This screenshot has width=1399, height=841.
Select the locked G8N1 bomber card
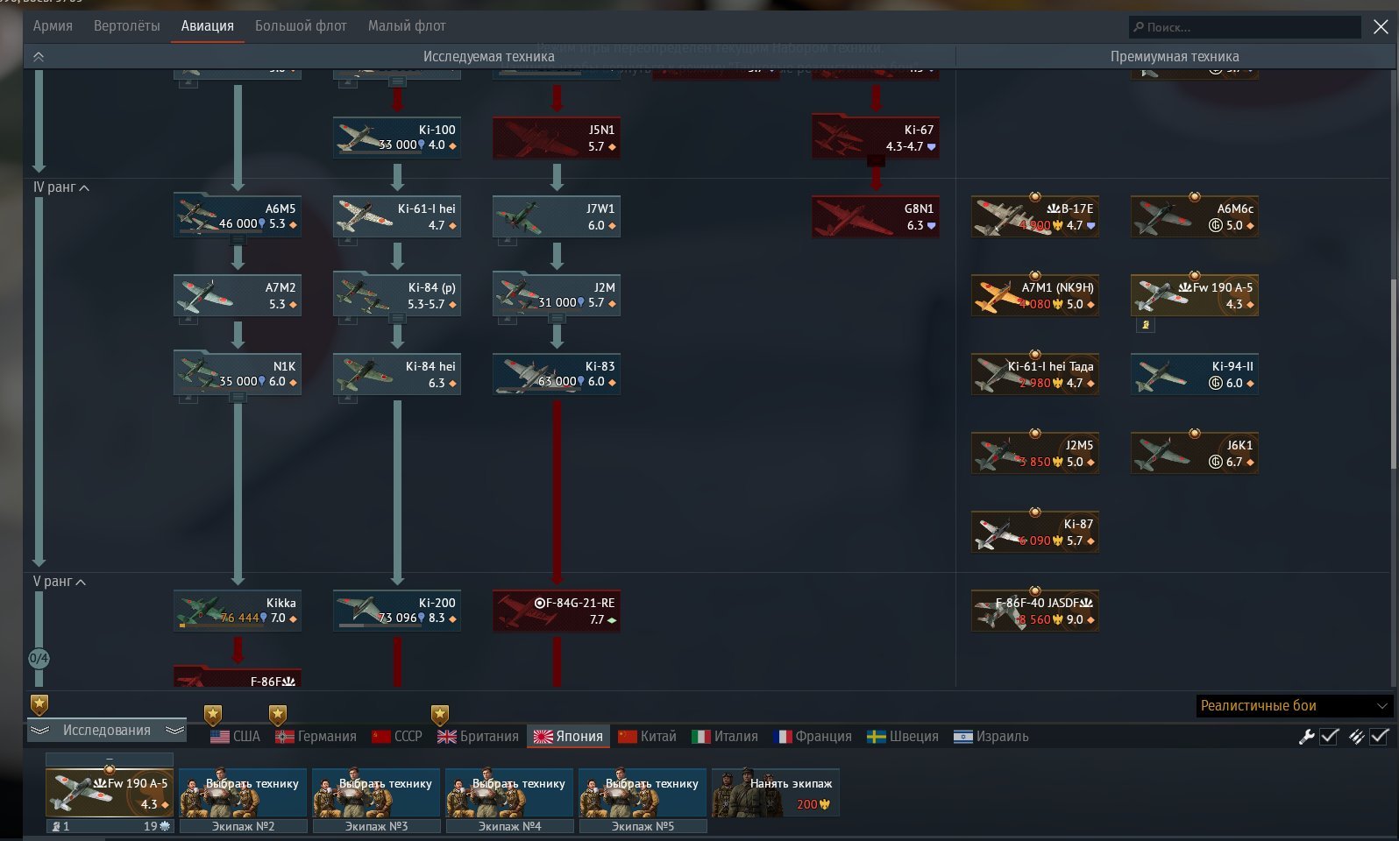(x=876, y=216)
